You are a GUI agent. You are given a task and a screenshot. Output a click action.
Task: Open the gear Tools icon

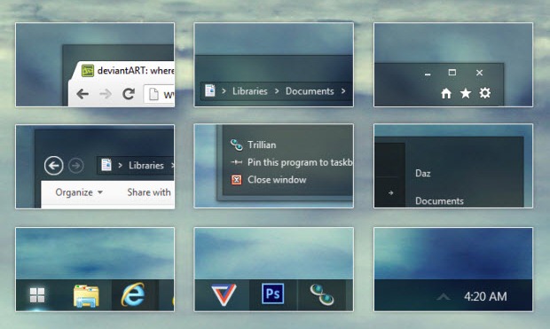(485, 93)
